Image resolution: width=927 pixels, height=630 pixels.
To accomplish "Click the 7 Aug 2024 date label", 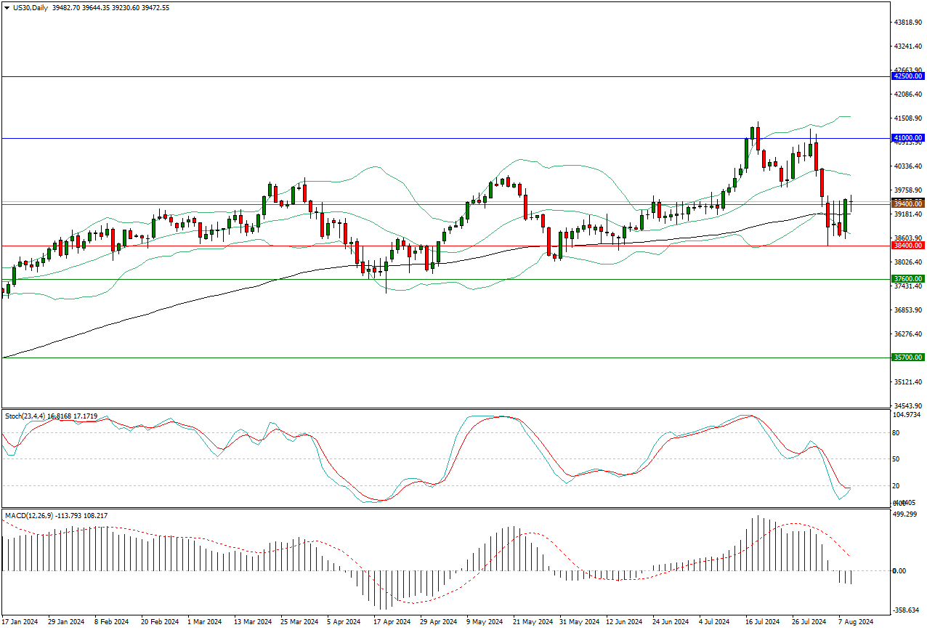I will 856,622.
